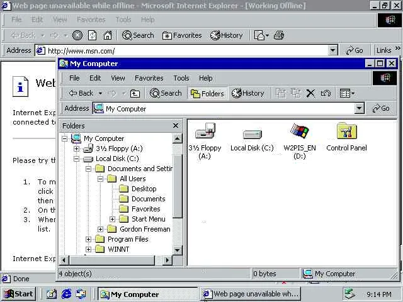Expand 3½ Floppy (A:) tree node
The width and height of the screenshot is (403, 302).
[76, 148]
